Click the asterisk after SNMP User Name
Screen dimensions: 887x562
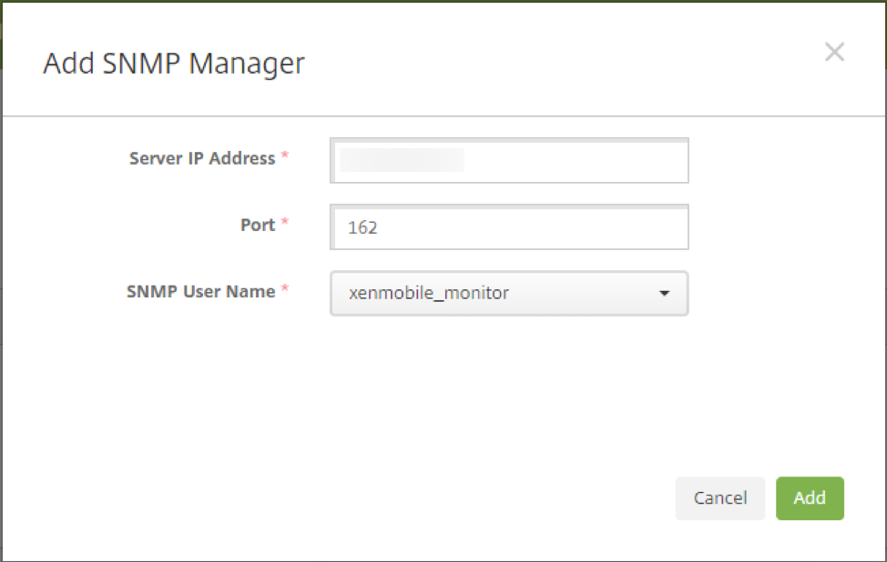[285, 291]
